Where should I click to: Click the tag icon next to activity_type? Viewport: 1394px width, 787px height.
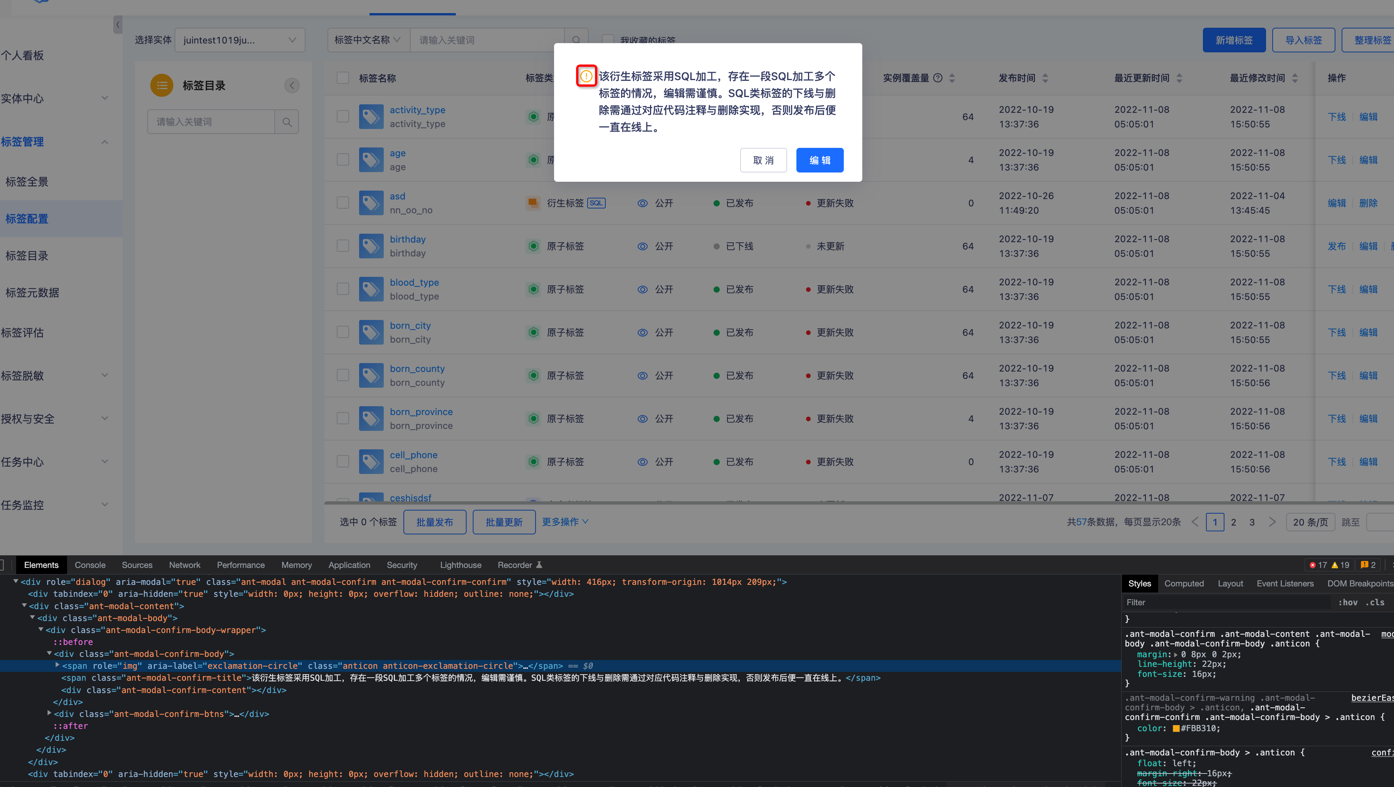tap(371, 116)
